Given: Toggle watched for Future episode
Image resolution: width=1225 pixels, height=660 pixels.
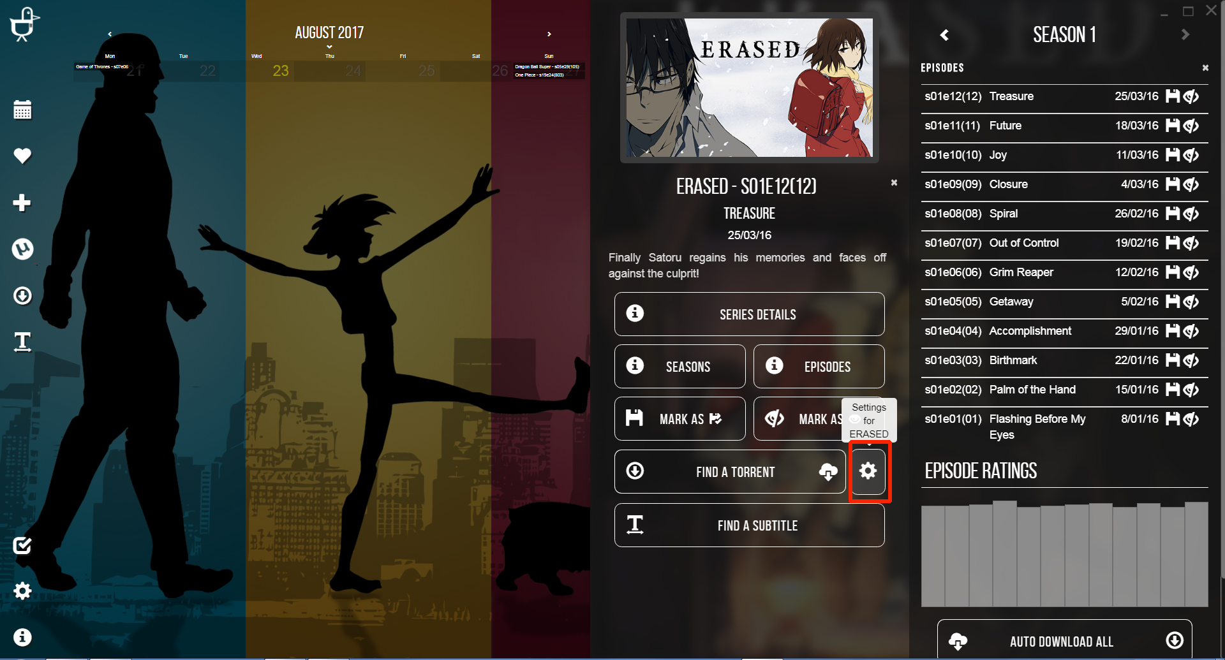Looking at the screenshot, I should point(1191,126).
